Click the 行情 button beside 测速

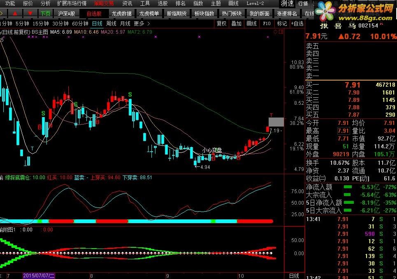[x=303, y=4]
